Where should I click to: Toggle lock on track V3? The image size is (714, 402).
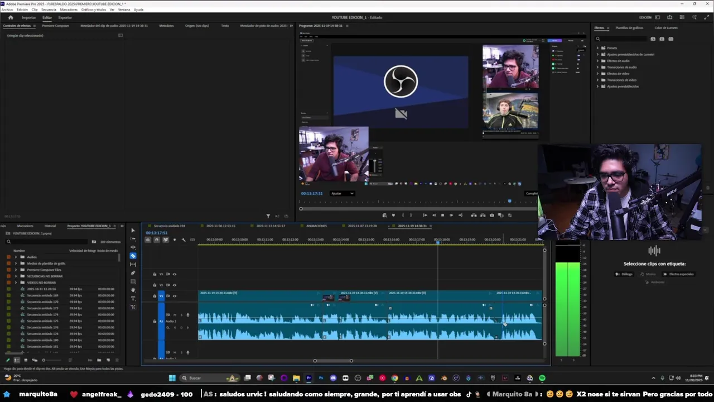pyautogui.click(x=155, y=274)
